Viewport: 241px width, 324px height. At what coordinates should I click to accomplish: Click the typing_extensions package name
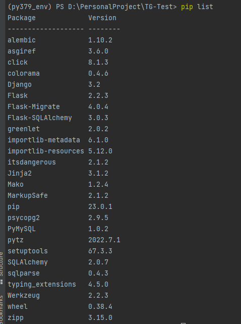[x=42, y=284]
